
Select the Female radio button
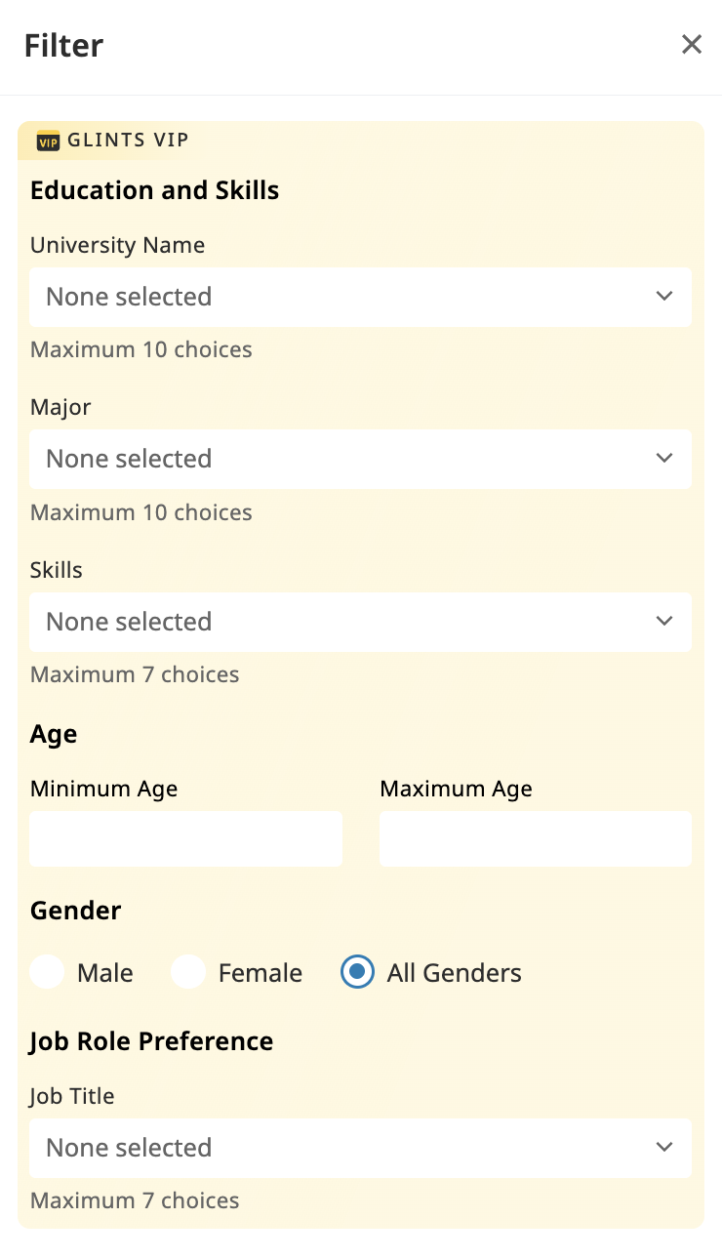[189, 972]
